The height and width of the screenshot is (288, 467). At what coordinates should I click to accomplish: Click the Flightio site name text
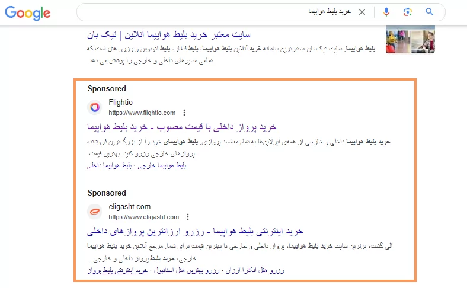point(120,103)
